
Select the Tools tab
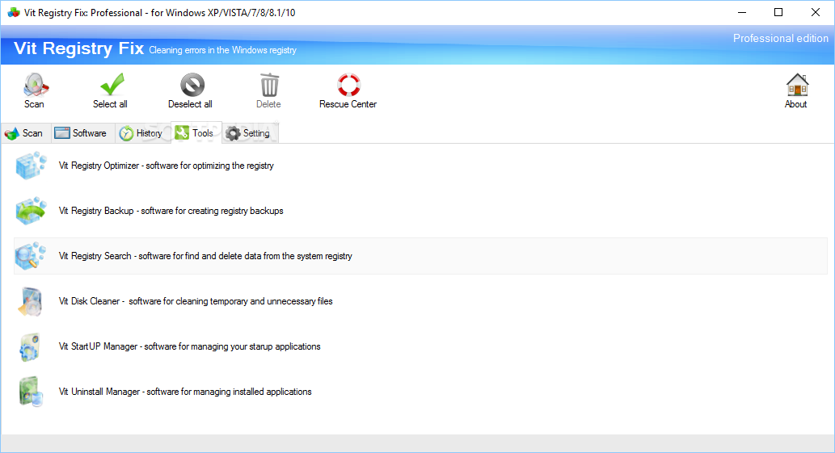coord(196,132)
